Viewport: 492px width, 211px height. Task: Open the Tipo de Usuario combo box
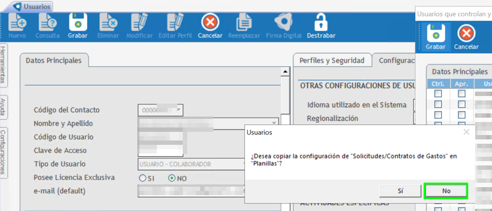pyautogui.click(x=191, y=164)
